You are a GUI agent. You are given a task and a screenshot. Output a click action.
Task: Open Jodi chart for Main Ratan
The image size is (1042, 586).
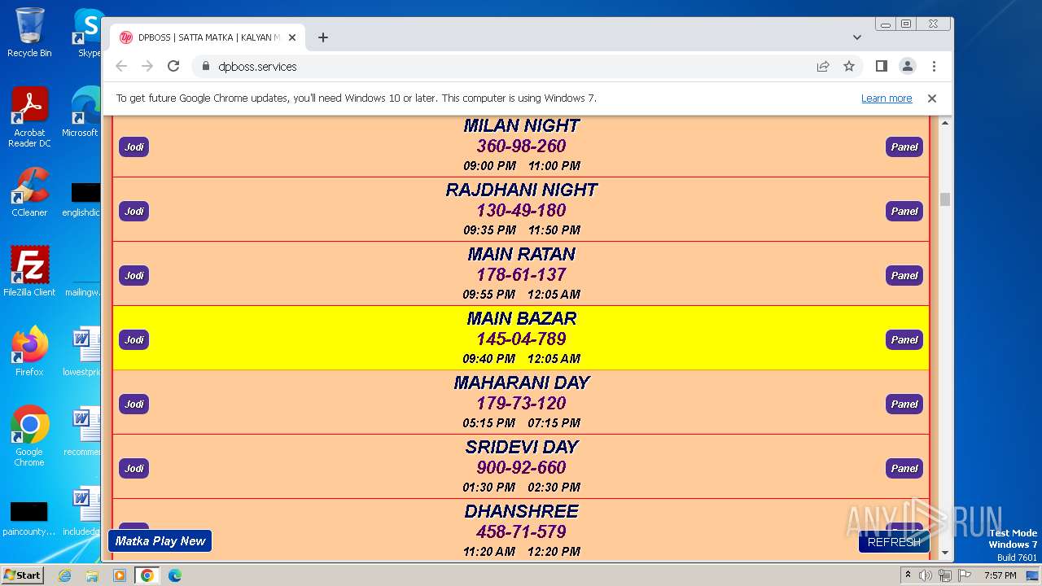pos(134,275)
